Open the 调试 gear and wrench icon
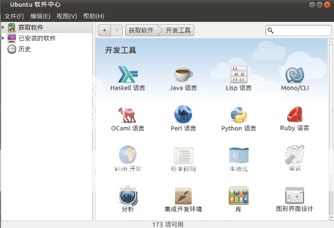This screenshot has height=228, width=334. [295, 154]
